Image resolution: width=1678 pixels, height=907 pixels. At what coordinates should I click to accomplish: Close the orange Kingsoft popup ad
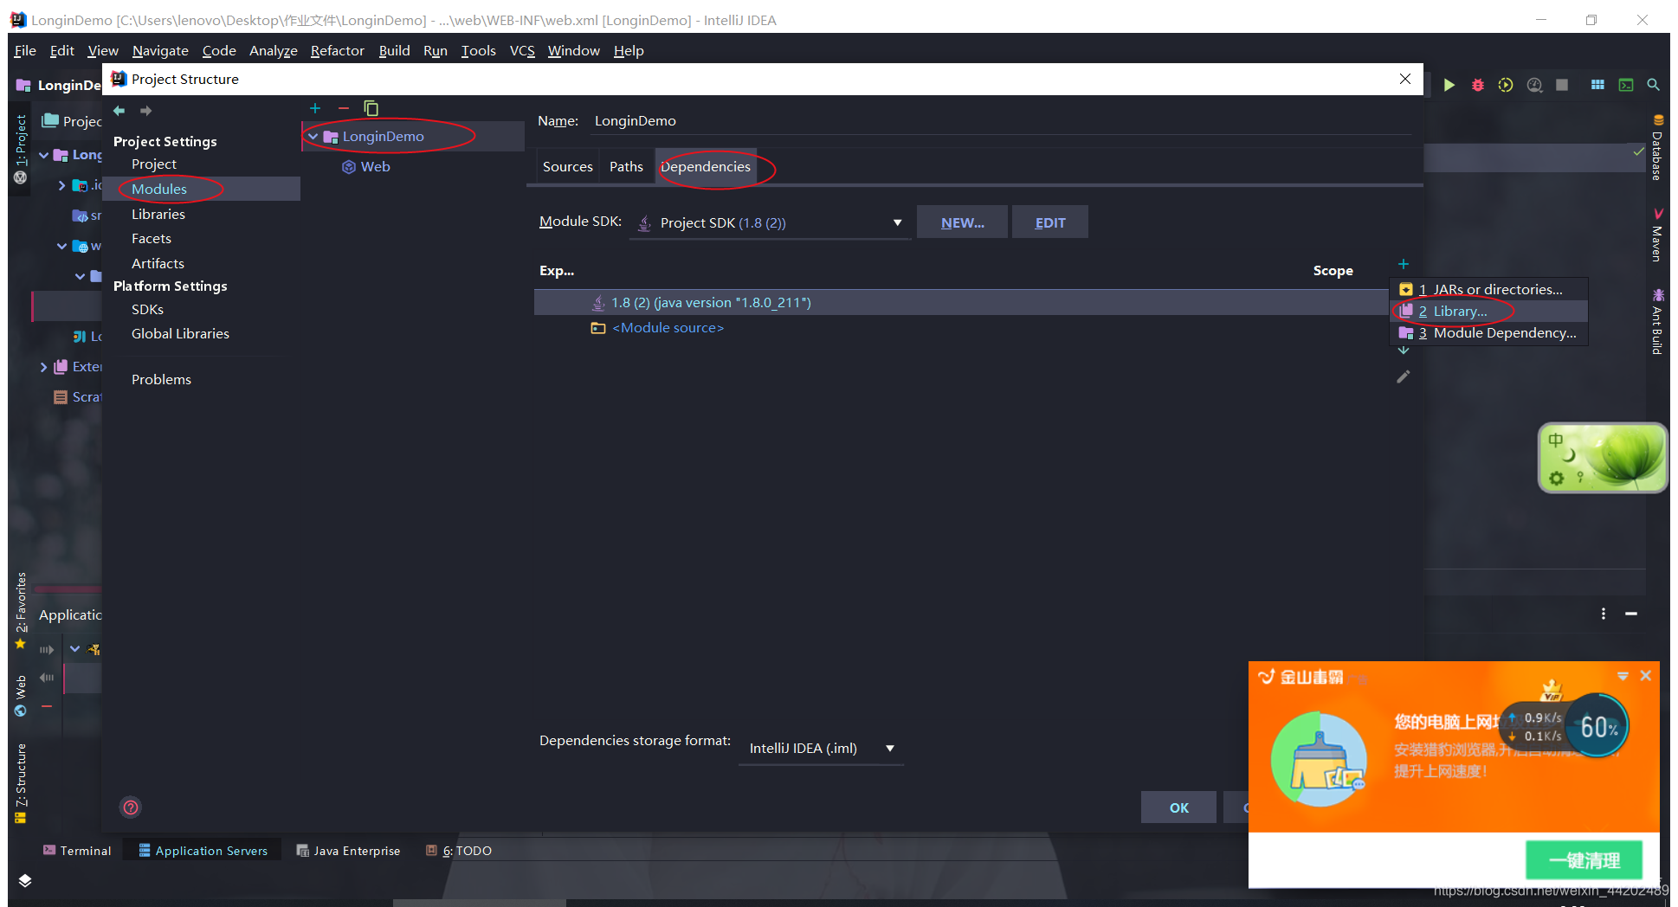click(x=1646, y=676)
